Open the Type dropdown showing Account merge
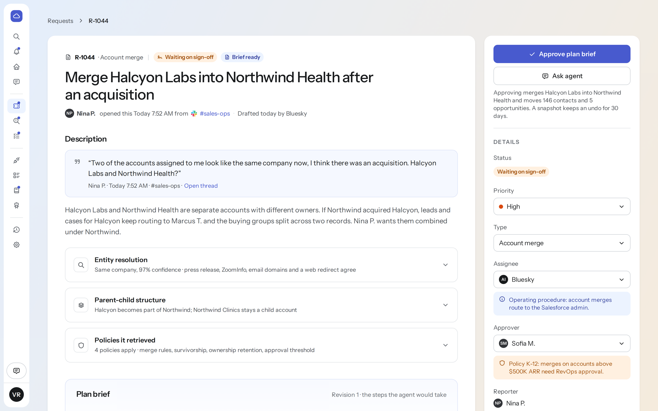 click(562, 243)
